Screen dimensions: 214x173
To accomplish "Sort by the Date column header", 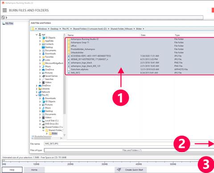I will (x=143, y=35).
